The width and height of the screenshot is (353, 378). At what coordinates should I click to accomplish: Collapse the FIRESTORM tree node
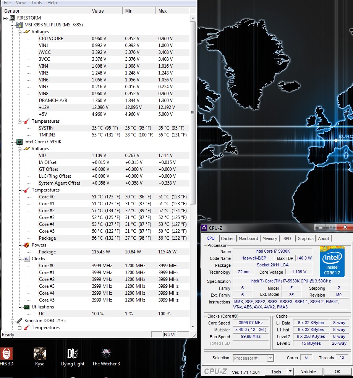5,18
